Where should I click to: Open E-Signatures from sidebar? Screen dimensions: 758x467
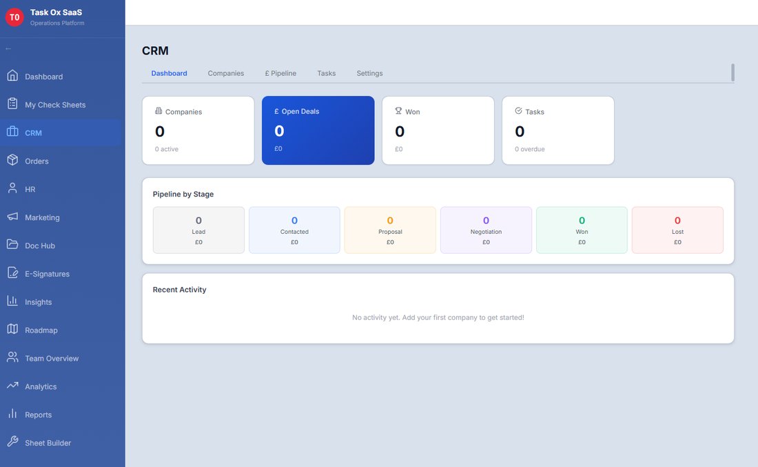pos(61,274)
